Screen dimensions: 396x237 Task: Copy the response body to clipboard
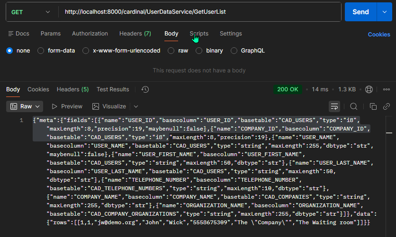pos(373,106)
